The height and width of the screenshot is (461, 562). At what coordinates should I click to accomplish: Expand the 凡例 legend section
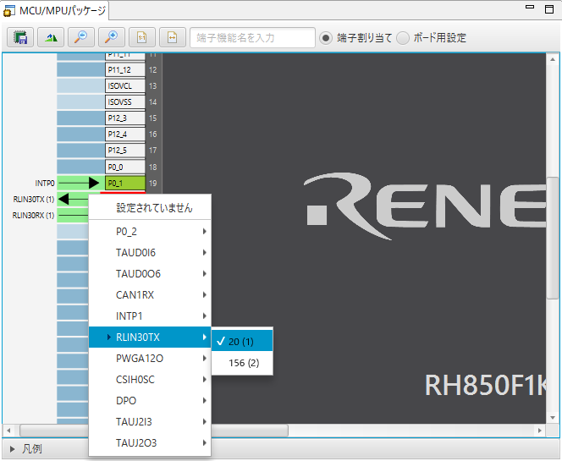coord(13,449)
